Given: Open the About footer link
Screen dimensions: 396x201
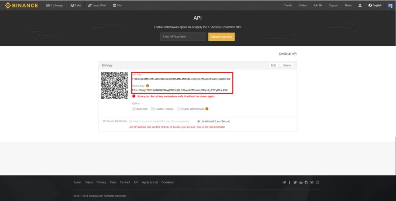Looking at the screenshot, I should [77, 182].
